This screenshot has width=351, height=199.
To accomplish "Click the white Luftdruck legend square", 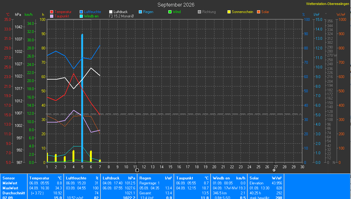I will [111, 12].
